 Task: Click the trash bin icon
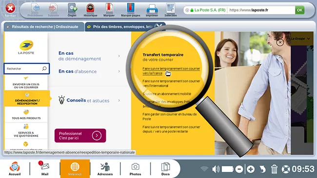click(x=274, y=169)
